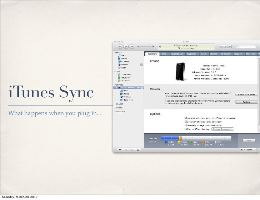Expand the Genius section

115,108
